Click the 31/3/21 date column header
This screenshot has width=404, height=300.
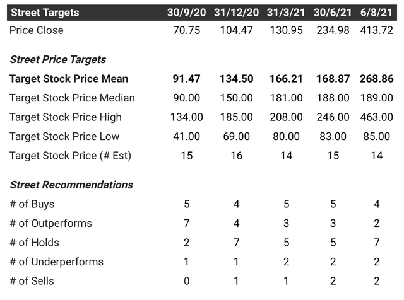[x=286, y=13]
